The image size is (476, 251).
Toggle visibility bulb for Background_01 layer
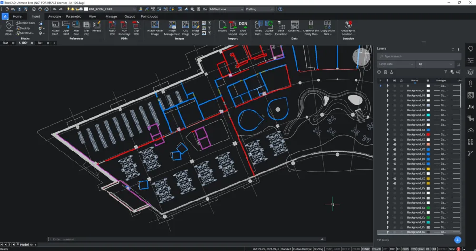(387, 95)
